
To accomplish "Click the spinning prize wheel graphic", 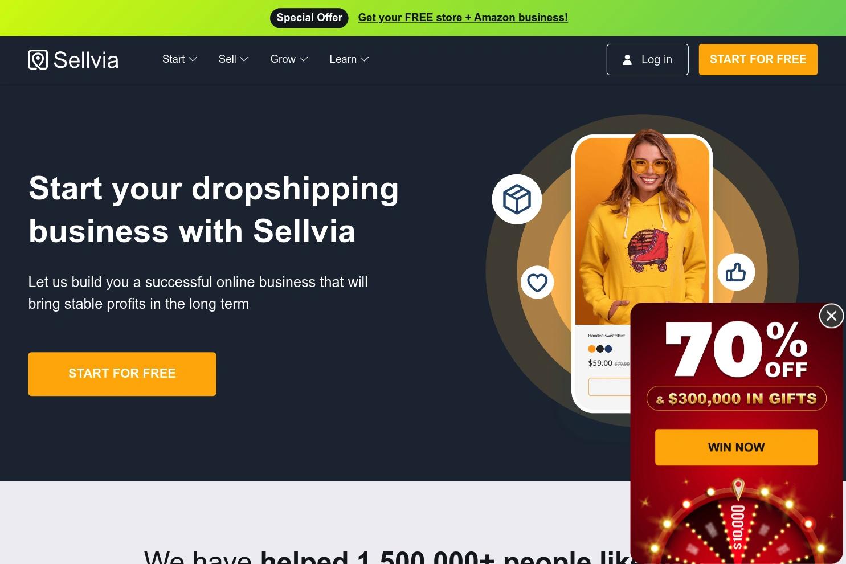I will tap(738, 524).
